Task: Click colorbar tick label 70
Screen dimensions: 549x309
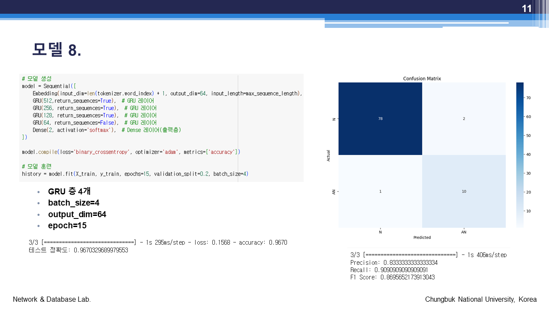Action: tap(528, 98)
